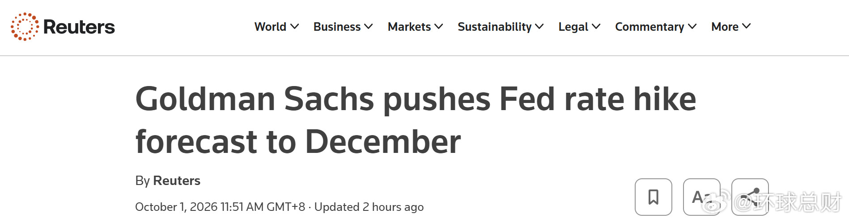This screenshot has height=222, width=849.
Task: Click the Goldman Sachs article headline
Action: click(x=416, y=120)
